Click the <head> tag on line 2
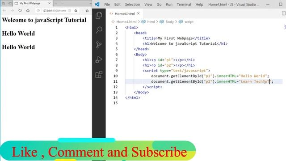Screen dimensions: 286x161 [140, 33]
